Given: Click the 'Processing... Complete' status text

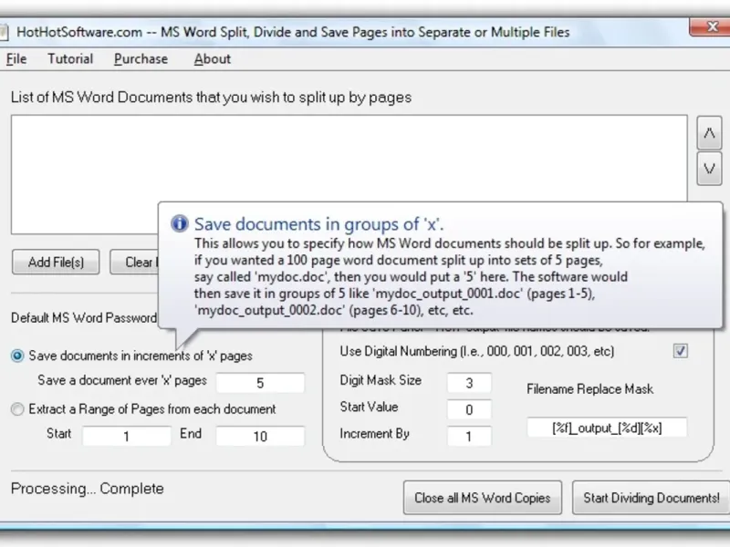Looking at the screenshot, I should pyautogui.click(x=88, y=489).
